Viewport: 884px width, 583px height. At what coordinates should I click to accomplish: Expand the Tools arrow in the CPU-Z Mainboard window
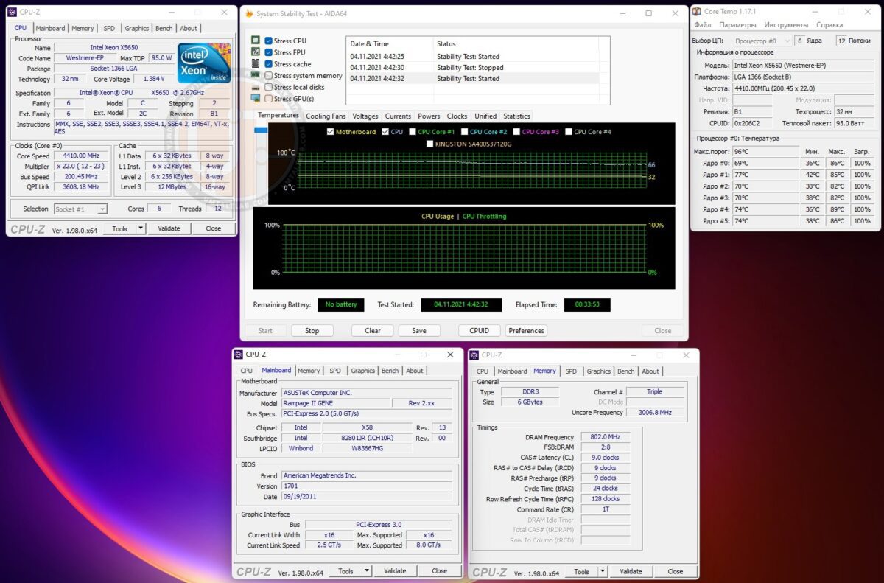point(366,571)
